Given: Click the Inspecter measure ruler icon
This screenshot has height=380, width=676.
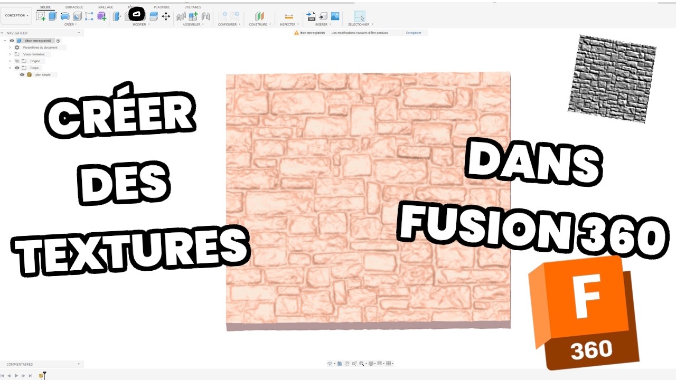Looking at the screenshot, I should pyautogui.click(x=289, y=16).
